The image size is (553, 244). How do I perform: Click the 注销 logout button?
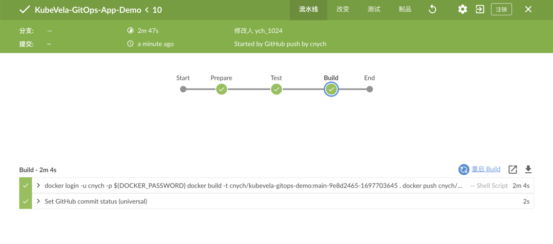pos(501,9)
